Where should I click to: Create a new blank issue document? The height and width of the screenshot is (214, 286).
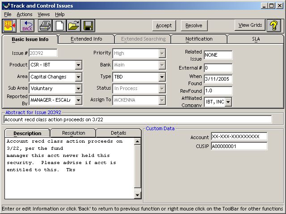pyautogui.click(x=59, y=25)
